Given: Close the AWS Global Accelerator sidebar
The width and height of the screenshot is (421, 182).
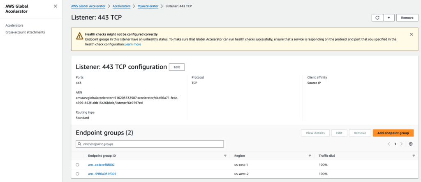Looking at the screenshot, I should 56,6.
